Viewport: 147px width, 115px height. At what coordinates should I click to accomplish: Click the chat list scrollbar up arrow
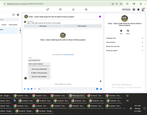(20, 28)
